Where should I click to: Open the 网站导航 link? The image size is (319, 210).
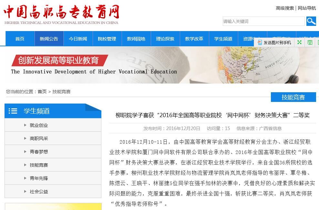[307, 8]
